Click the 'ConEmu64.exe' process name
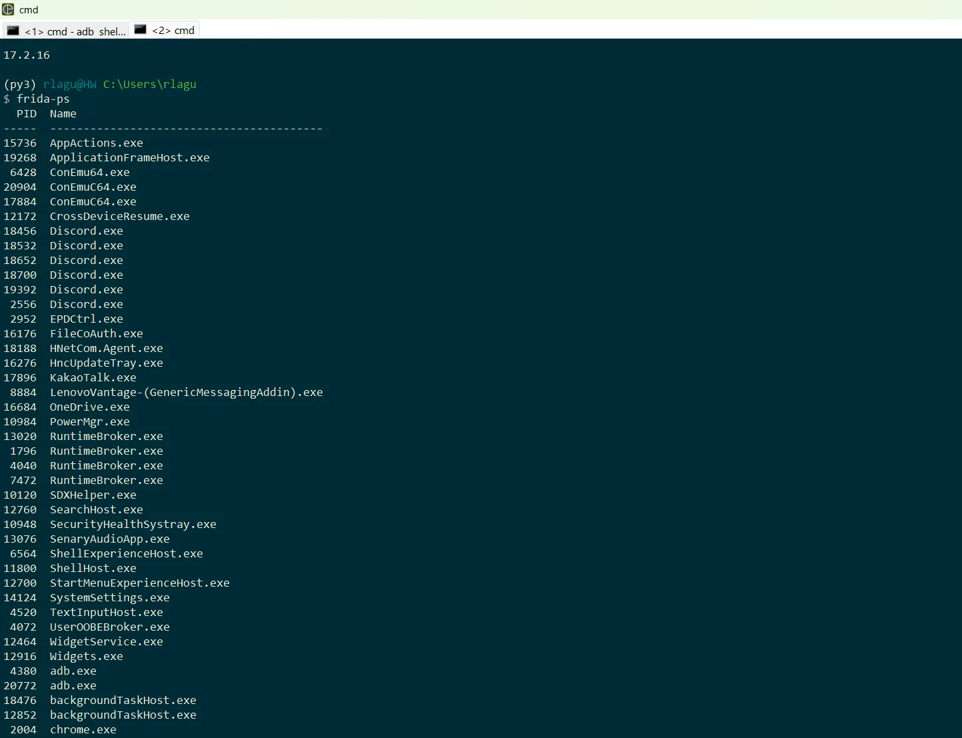 point(90,172)
